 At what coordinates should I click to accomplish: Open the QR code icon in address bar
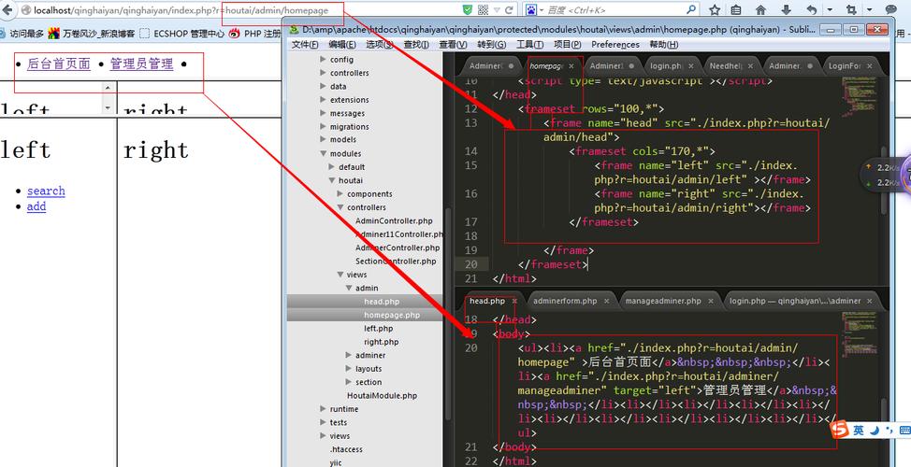[x=483, y=10]
